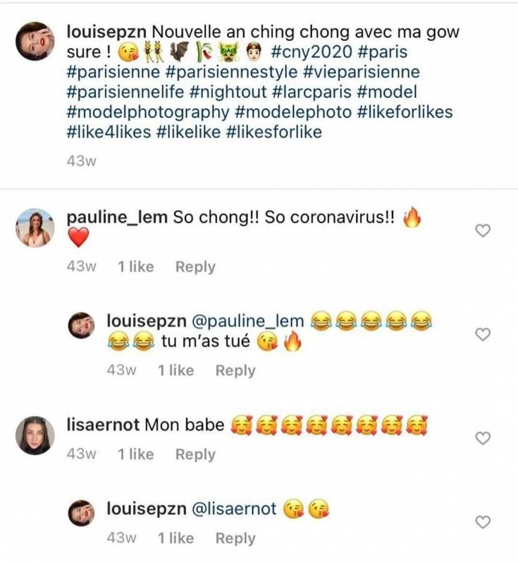Open lisaernot username link

pos(103,425)
